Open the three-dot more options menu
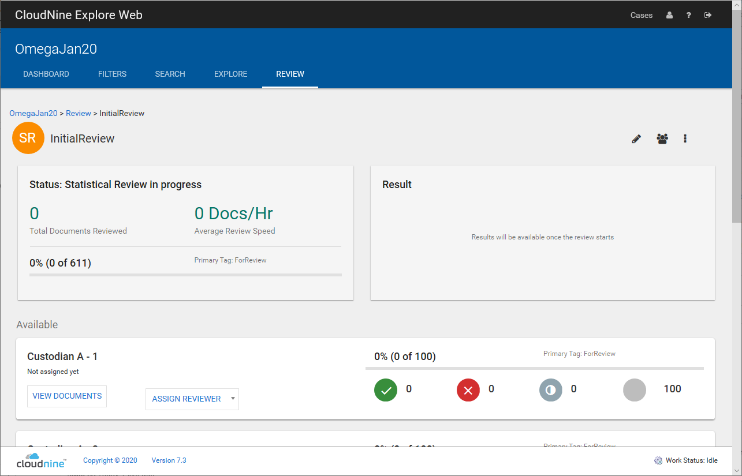 pyautogui.click(x=685, y=138)
